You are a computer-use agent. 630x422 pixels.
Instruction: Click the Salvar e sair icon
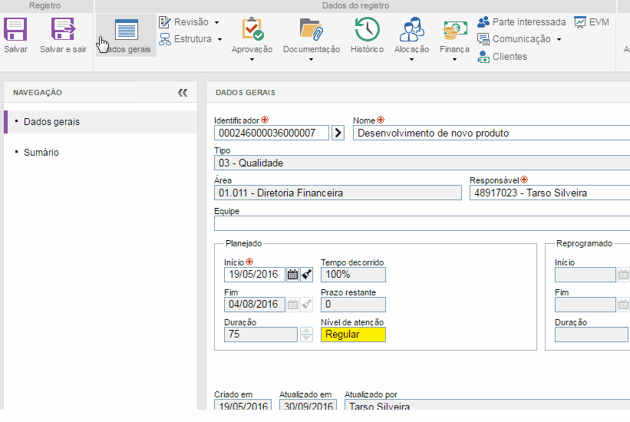point(63,31)
